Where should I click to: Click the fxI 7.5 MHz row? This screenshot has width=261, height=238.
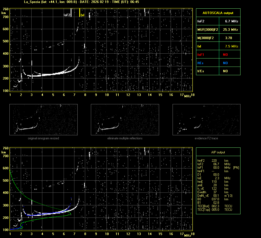(x=218, y=46)
